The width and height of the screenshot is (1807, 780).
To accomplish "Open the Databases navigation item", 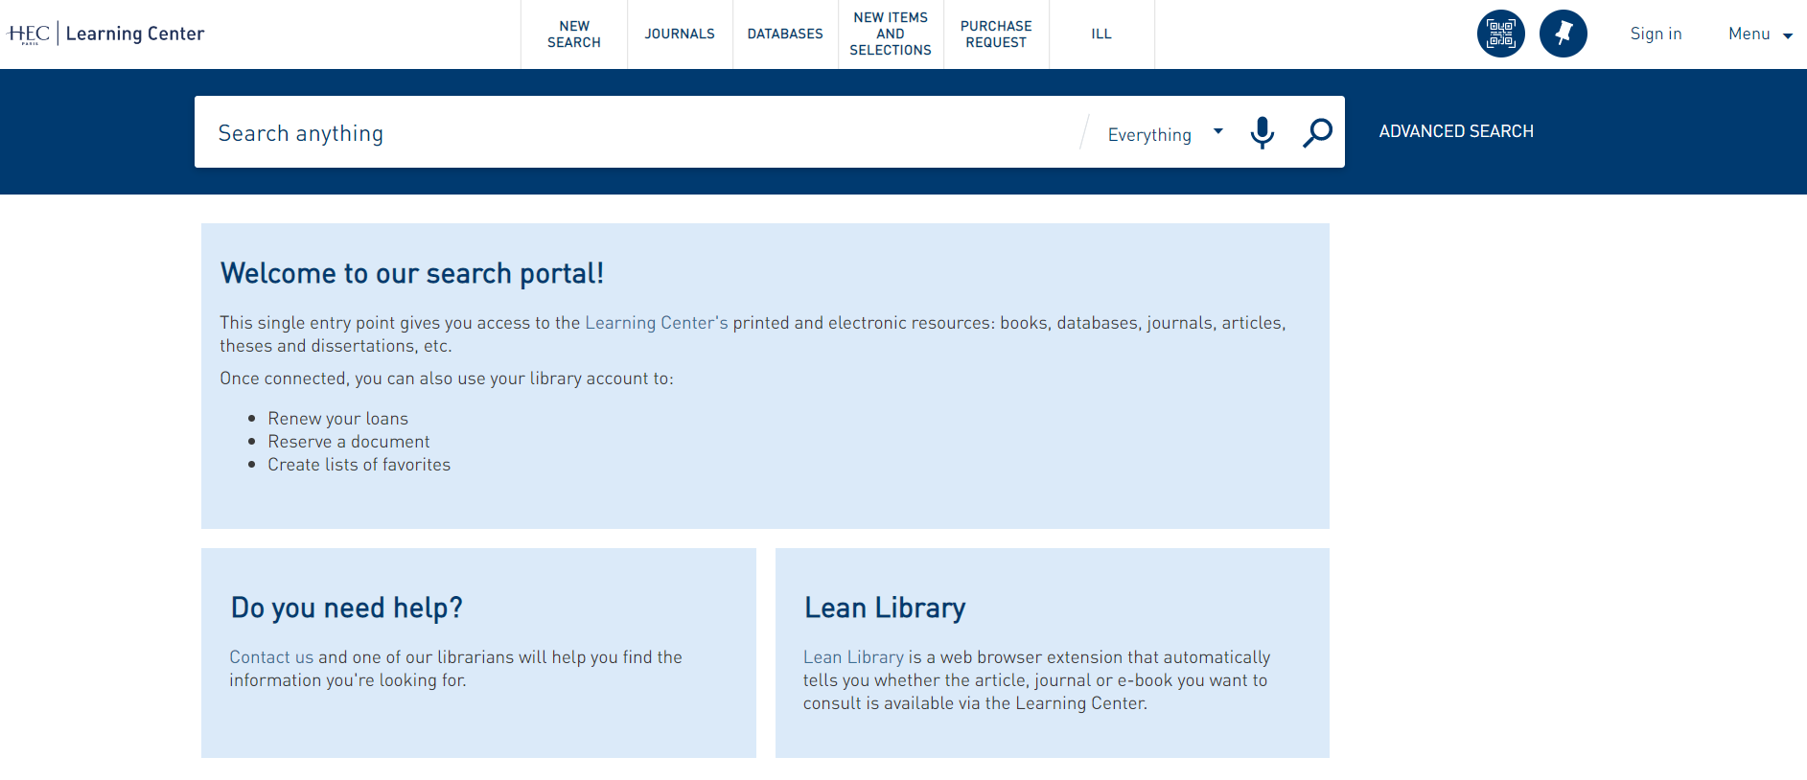I will 785,34.
